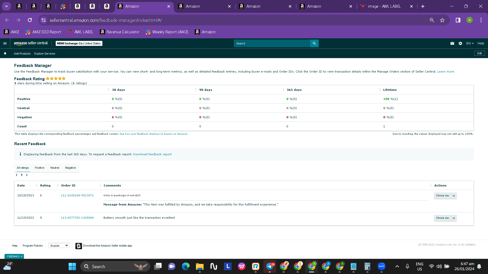Click the Learn more link
Viewport: 488px width, 274px height.
[x=446, y=72]
